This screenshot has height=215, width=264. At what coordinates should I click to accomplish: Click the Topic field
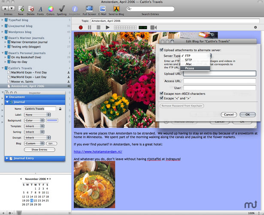pyautogui.click(x=175, y=21)
